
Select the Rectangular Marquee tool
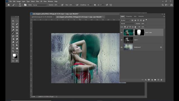tap(17, 21)
